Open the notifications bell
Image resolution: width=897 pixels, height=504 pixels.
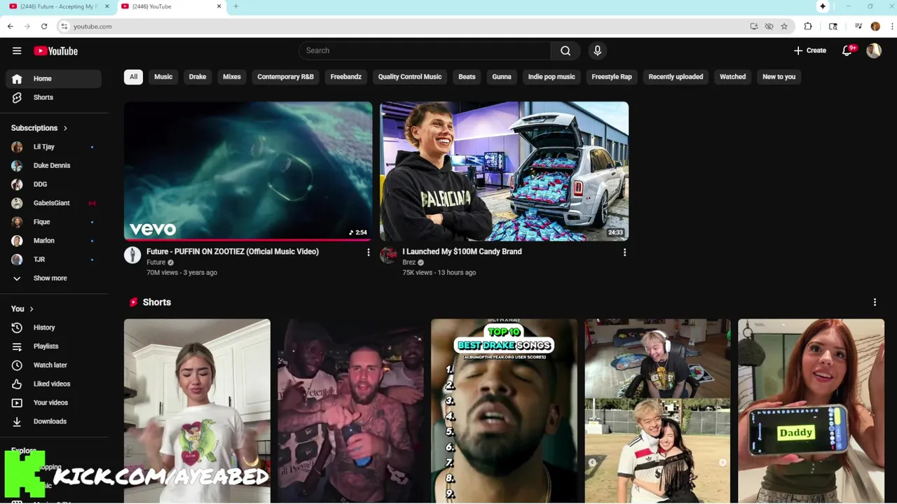[x=847, y=50]
